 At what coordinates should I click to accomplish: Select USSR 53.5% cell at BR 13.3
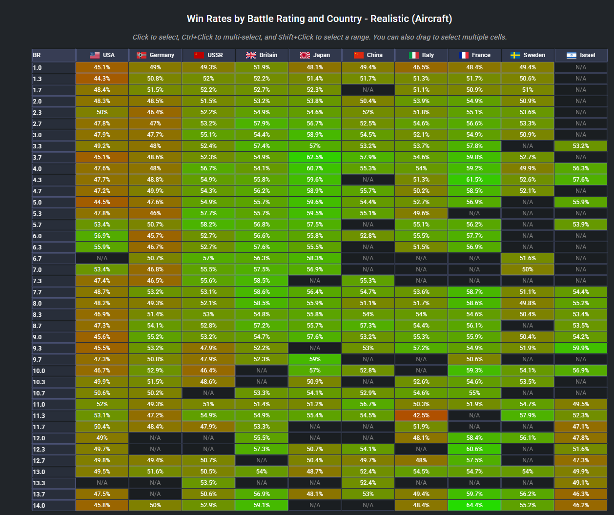pyautogui.click(x=208, y=483)
